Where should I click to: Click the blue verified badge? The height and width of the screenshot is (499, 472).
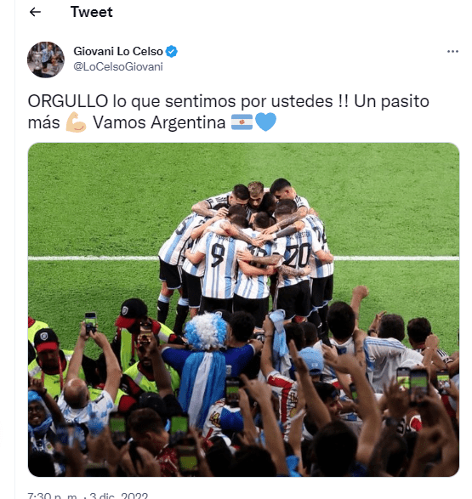click(x=172, y=51)
